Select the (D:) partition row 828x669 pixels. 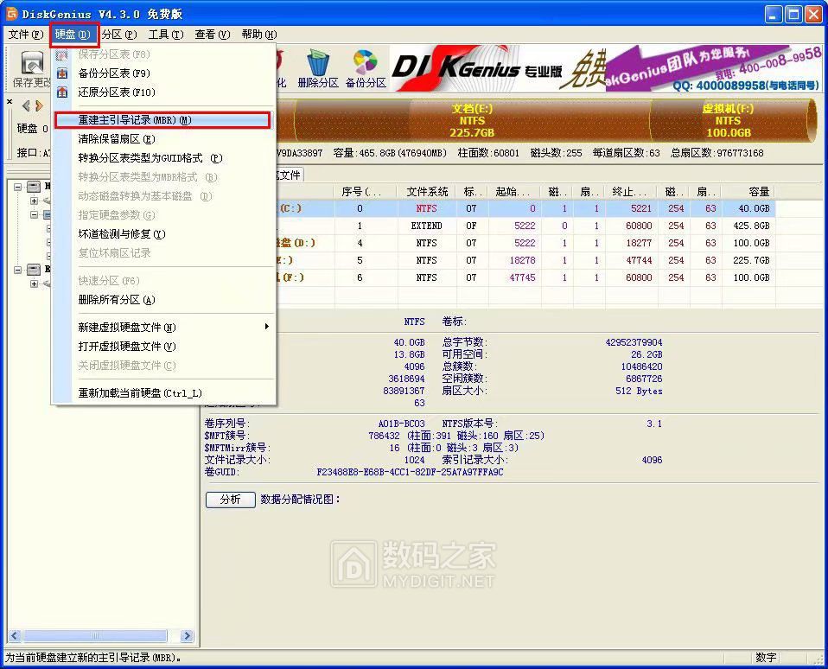(525, 244)
